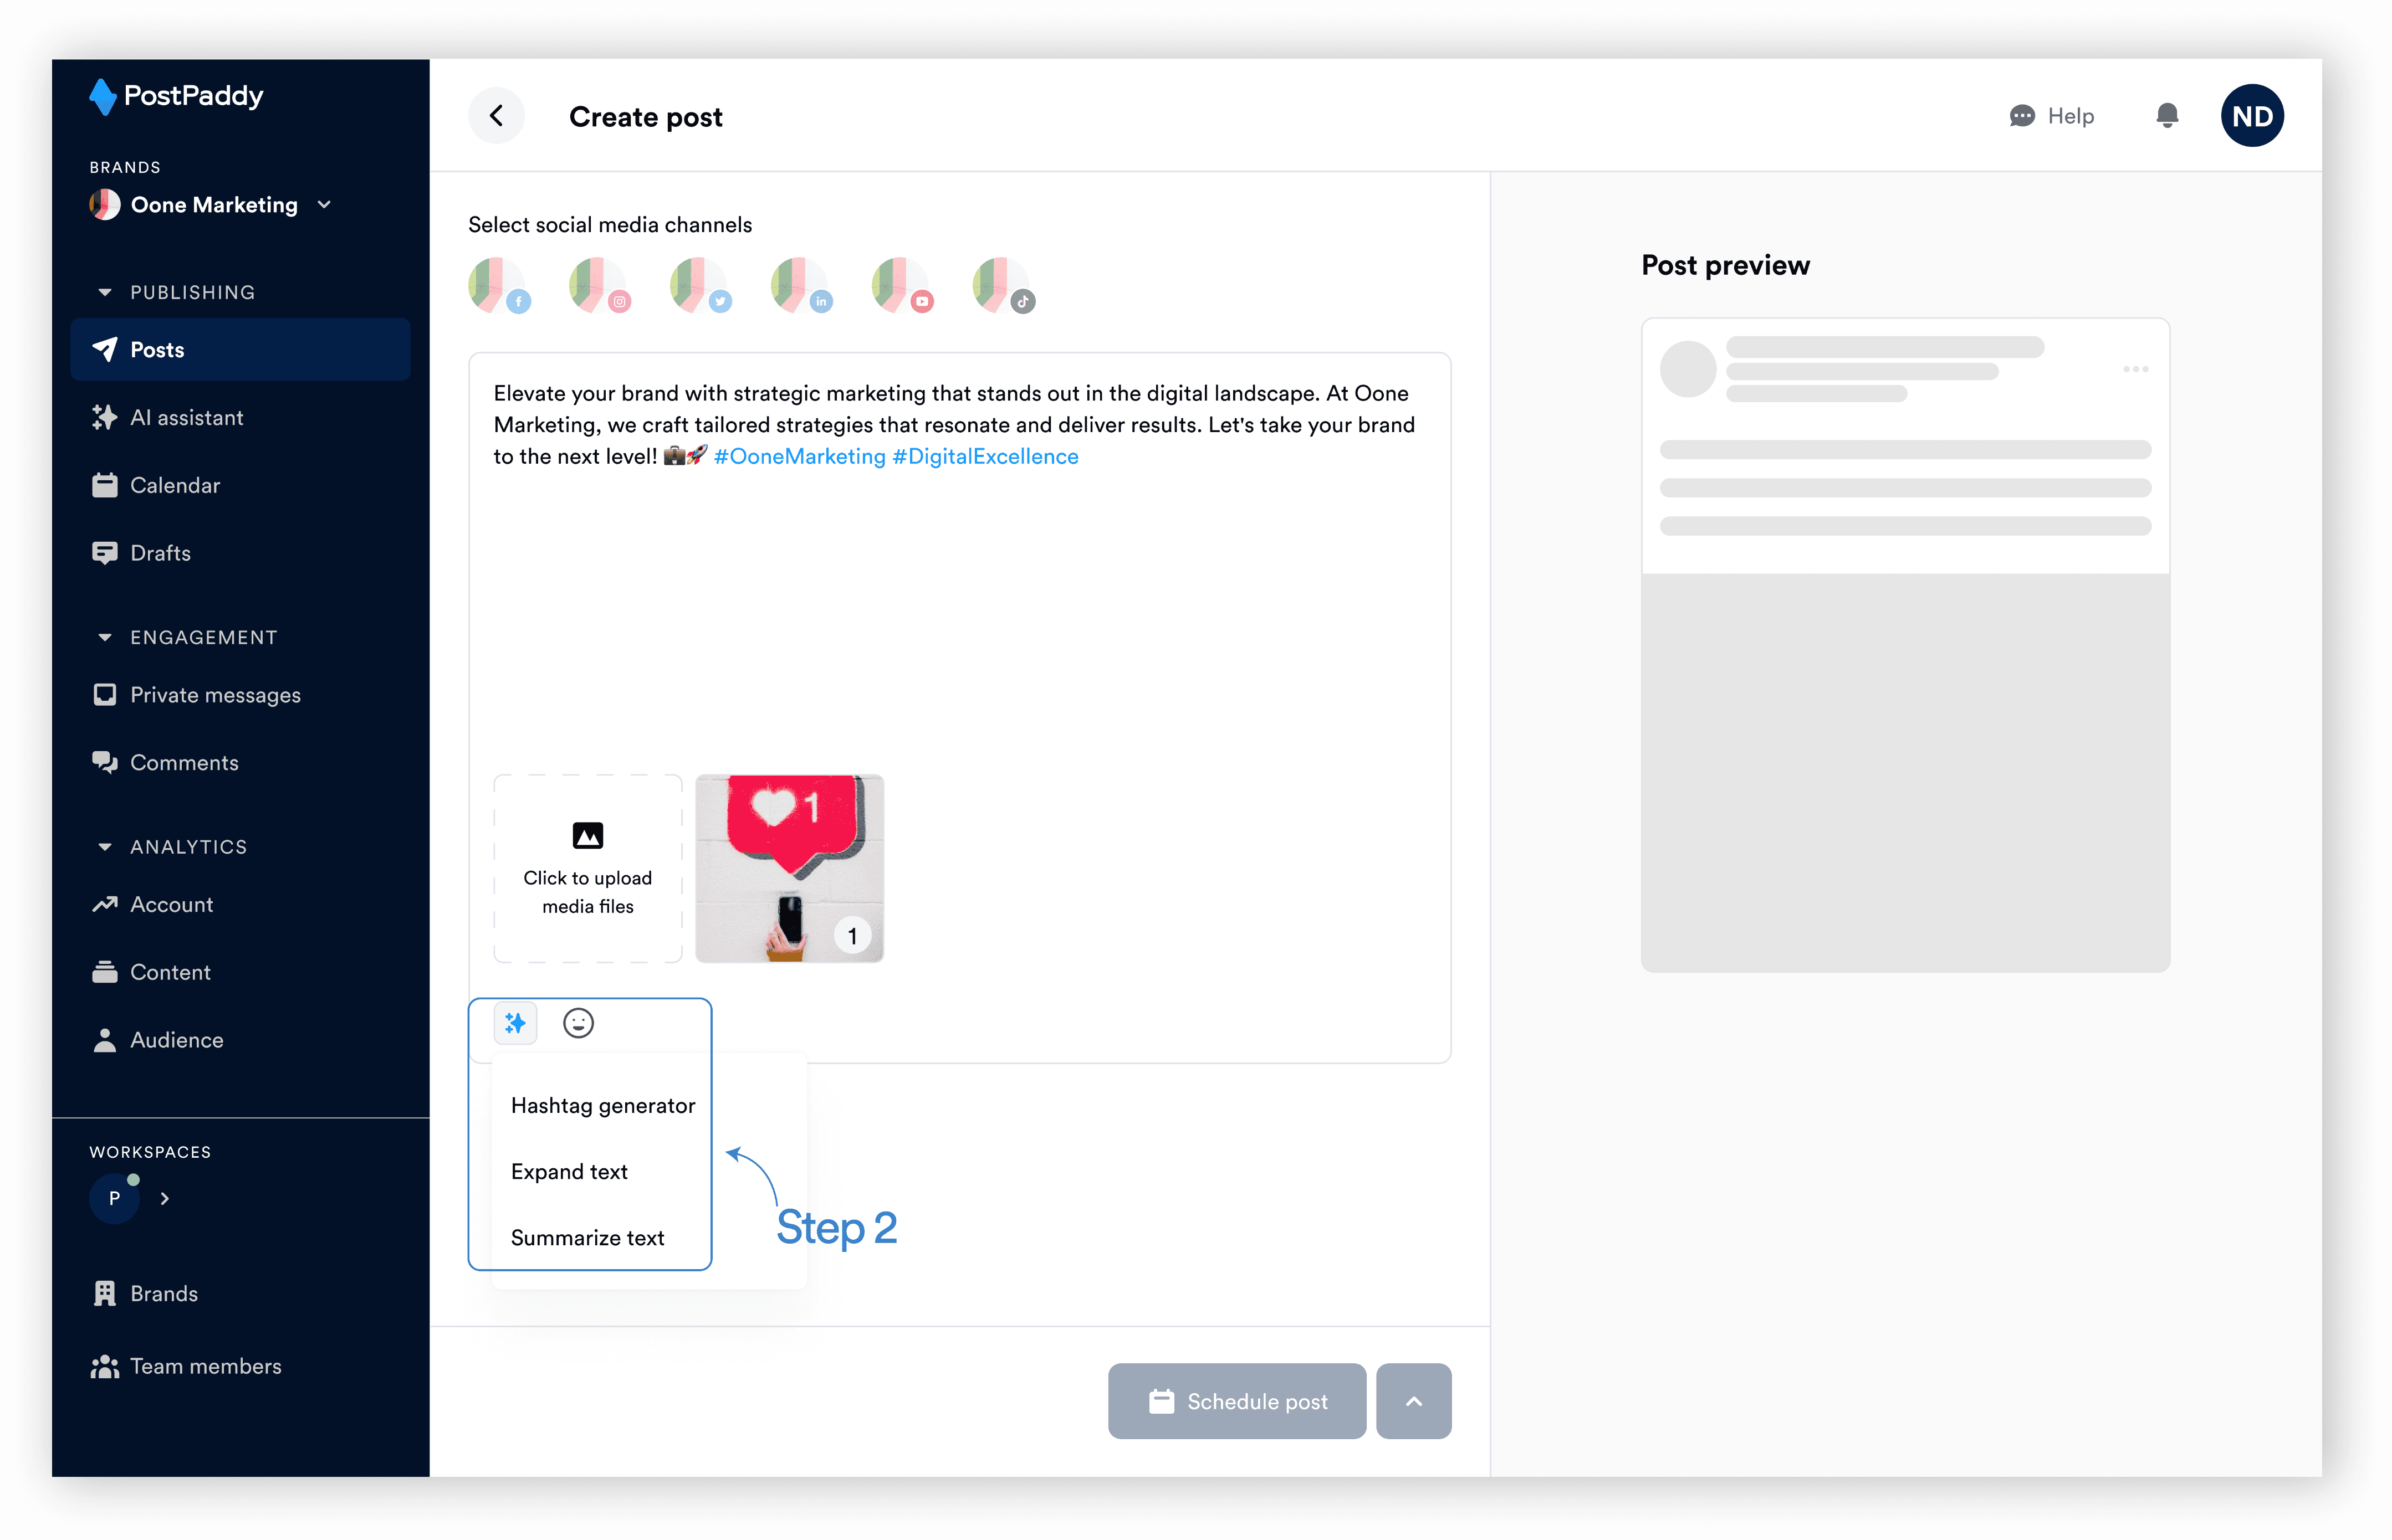Screen dimensions: 2392x1540
Task: Click the post preview three-dots icon
Action: (2135, 369)
